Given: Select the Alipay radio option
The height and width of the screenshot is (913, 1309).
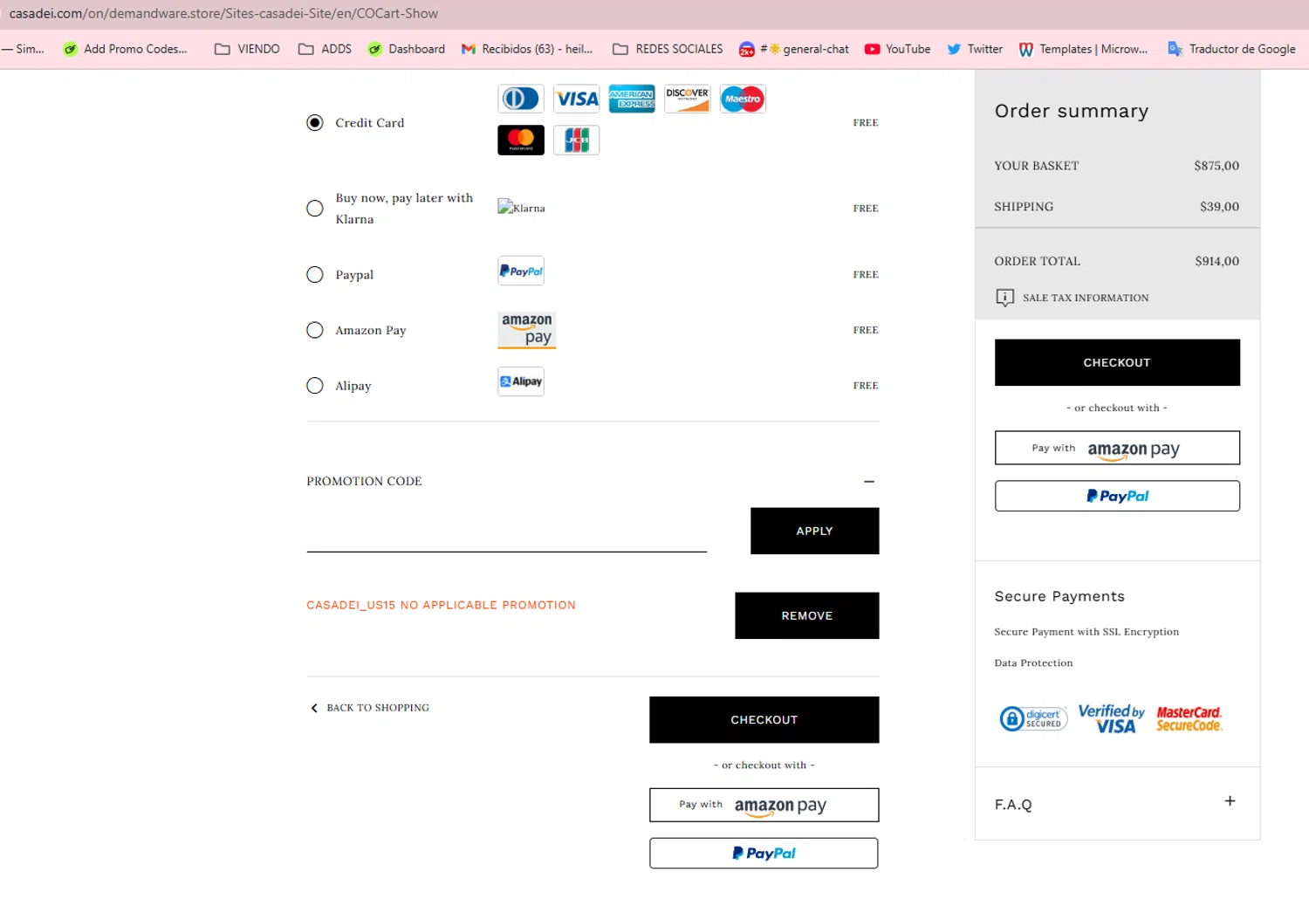Looking at the screenshot, I should coord(315,386).
